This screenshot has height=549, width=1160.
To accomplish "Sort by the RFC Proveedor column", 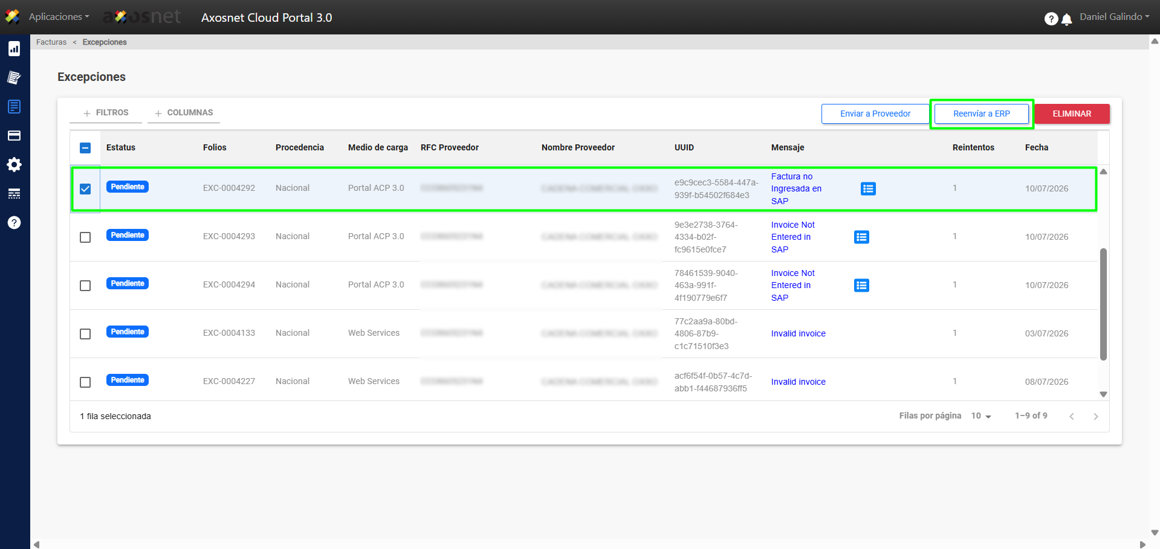I will tap(450, 147).
